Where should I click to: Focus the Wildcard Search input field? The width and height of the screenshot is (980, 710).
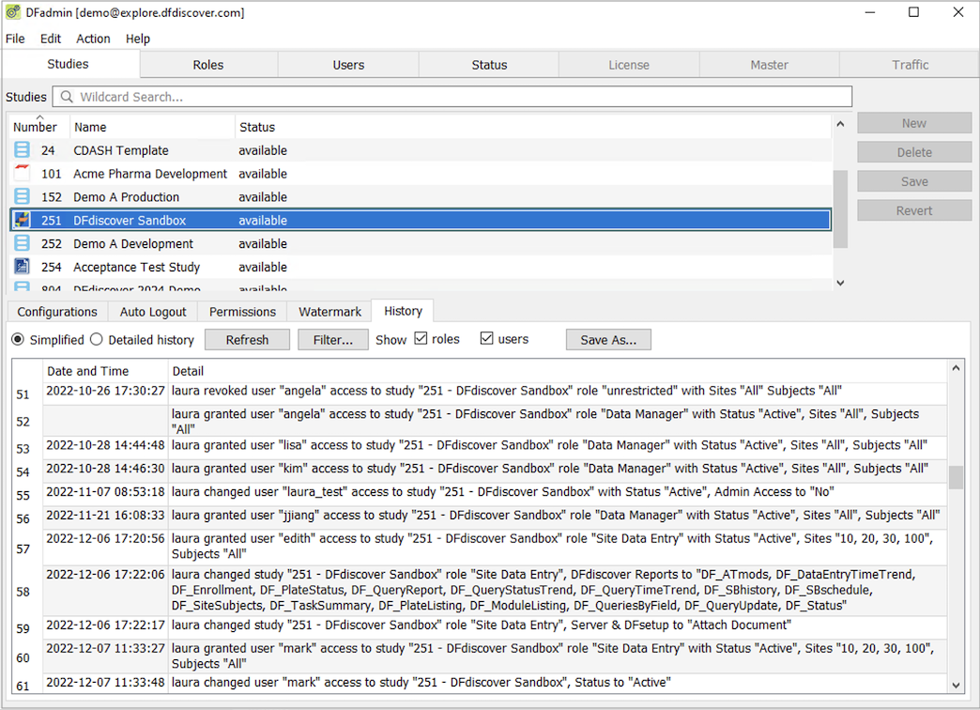pos(452,97)
